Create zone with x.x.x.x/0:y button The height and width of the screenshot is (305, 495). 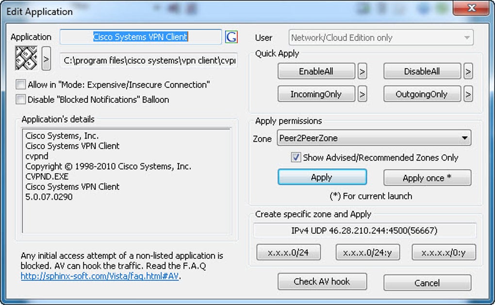point(444,252)
